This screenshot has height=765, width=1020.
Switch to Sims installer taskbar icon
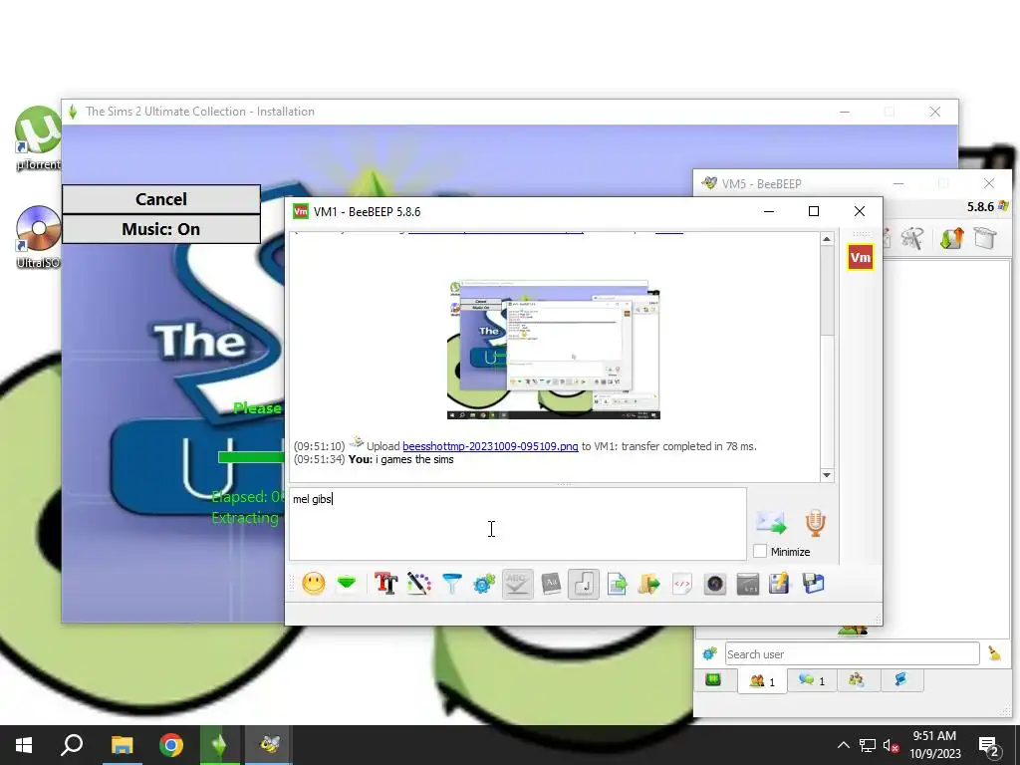[x=219, y=745]
